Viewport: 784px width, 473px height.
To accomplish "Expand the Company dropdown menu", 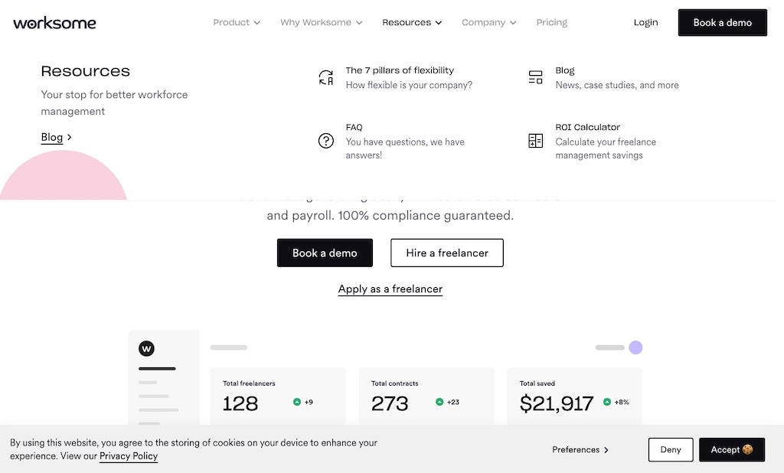I will [489, 22].
